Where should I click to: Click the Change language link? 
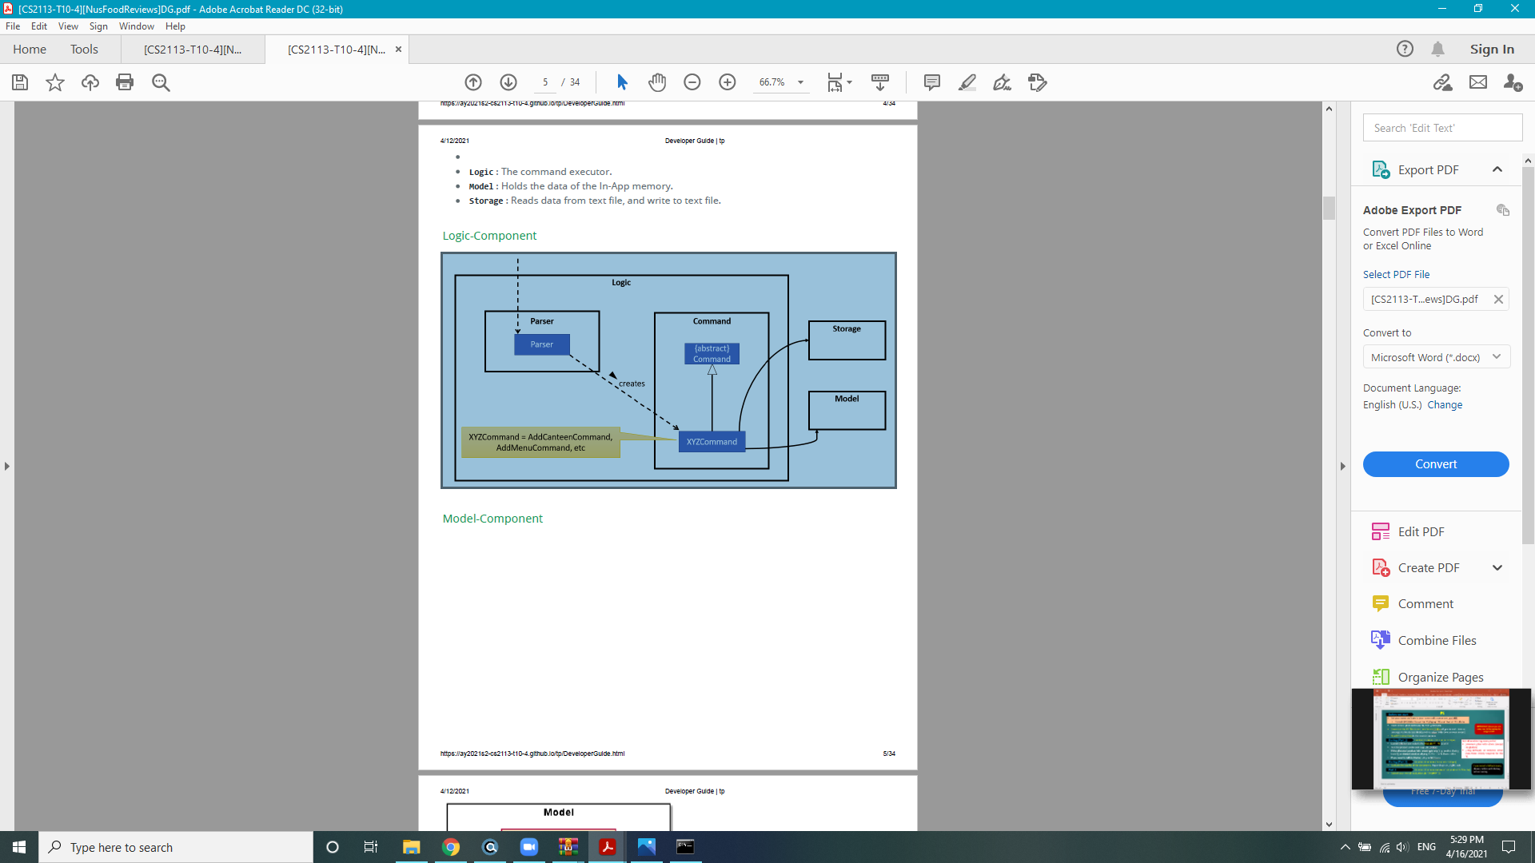pos(1445,405)
